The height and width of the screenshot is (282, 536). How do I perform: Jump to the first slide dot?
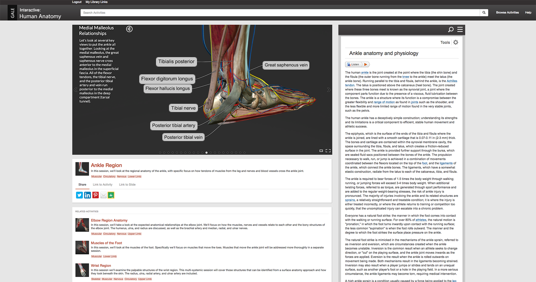(x=160, y=153)
